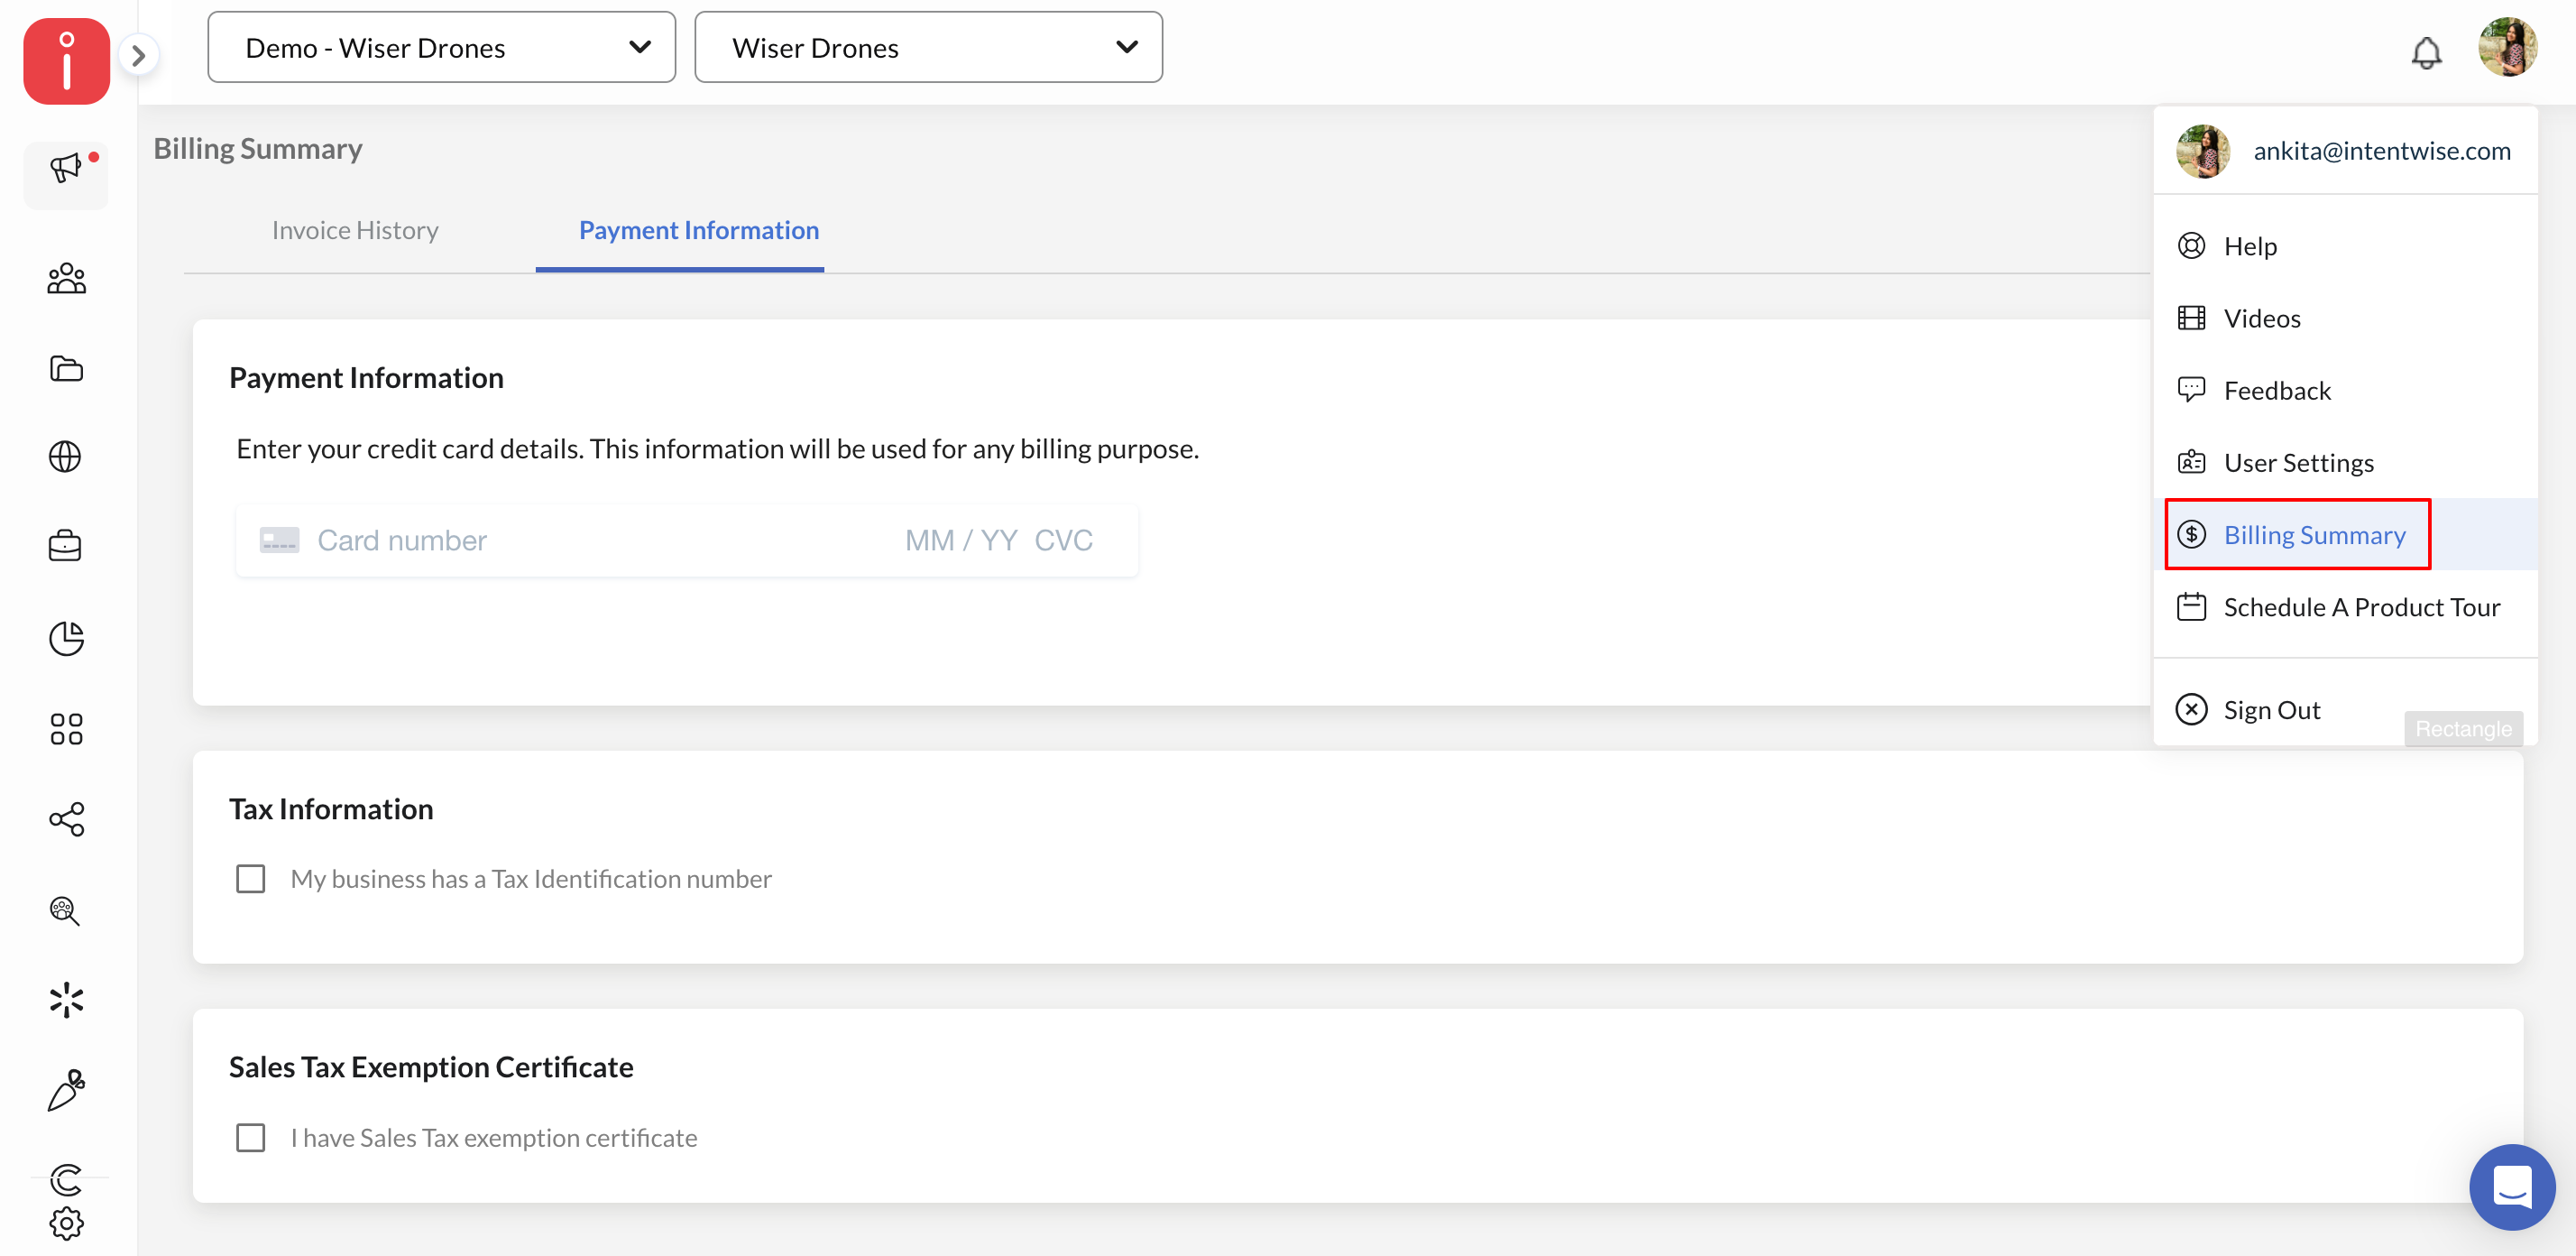Open the Demo - Wiser Drones dropdown
2576x1256 pixels.
pos(441,47)
